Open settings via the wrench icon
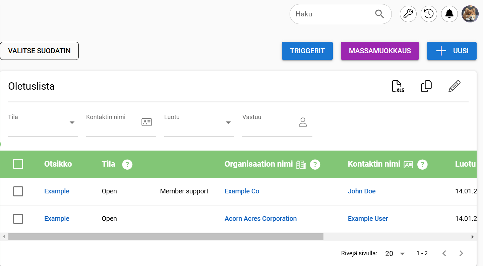 [408, 14]
